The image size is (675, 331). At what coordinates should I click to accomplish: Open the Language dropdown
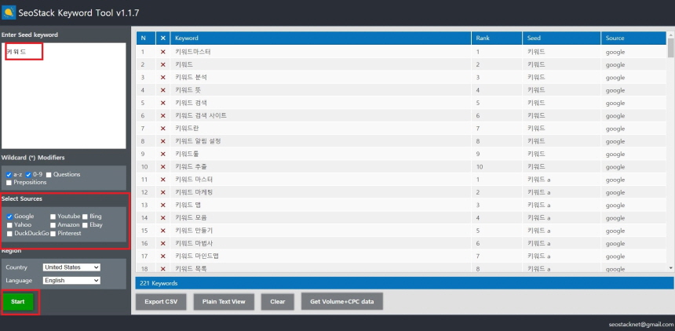point(71,280)
